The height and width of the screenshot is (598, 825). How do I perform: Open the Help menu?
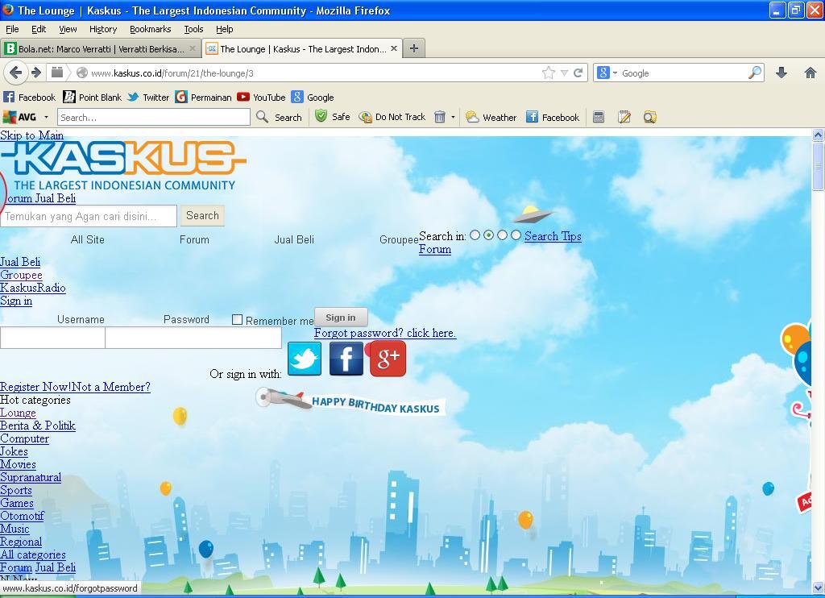(225, 29)
